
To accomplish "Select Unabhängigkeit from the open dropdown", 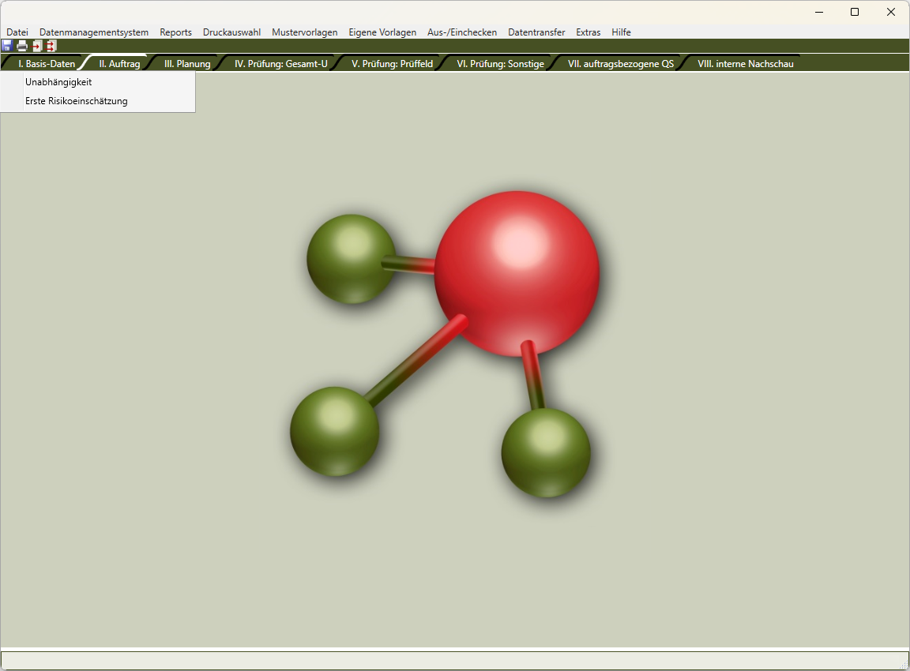I will point(58,82).
